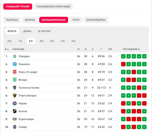The width and height of the screenshot is (152, 135).
Task: Click Пайде's last green plus result
Action: click(x=144, y=127)
